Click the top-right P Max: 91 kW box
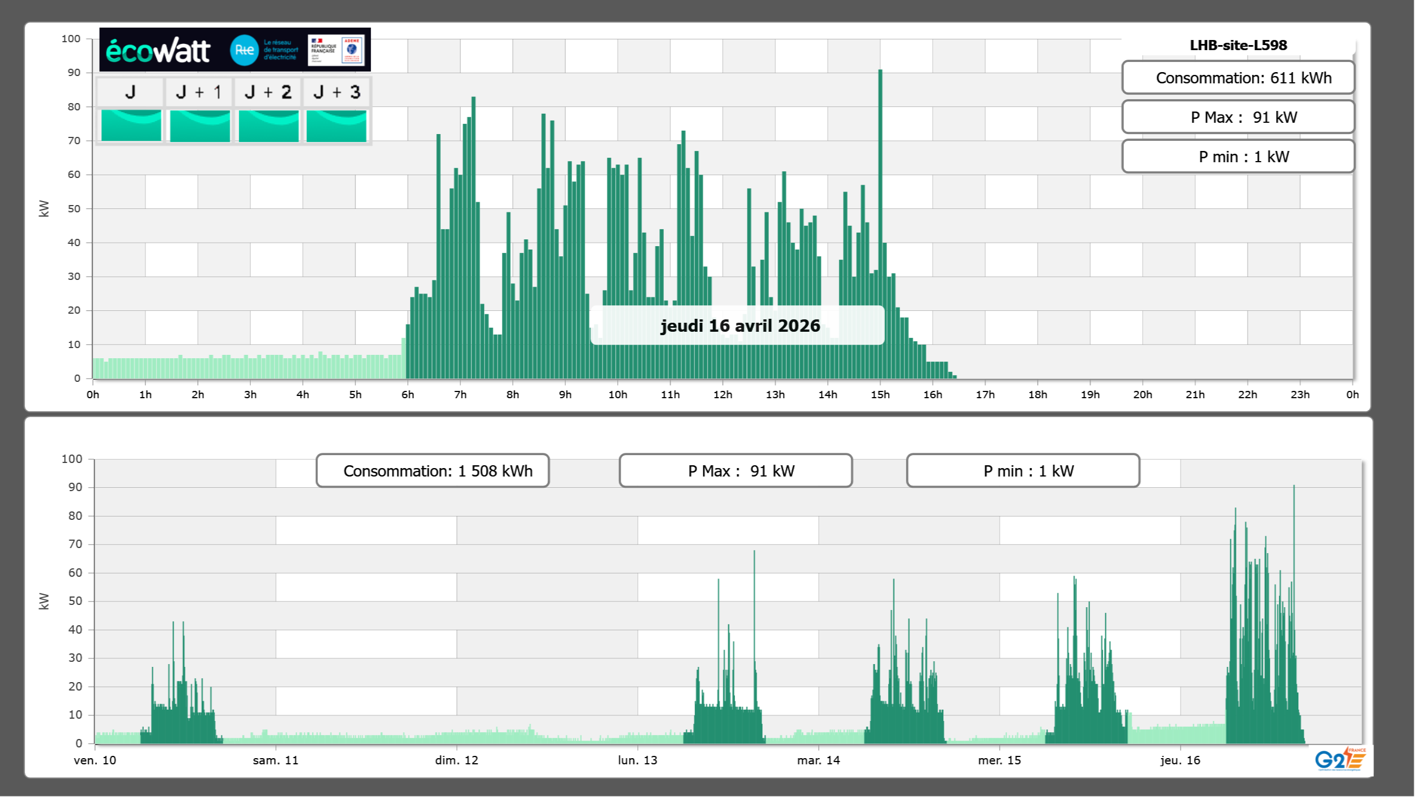Image resolution: width=1415 pixels, height=797 pixels. tap(1237, 117)
